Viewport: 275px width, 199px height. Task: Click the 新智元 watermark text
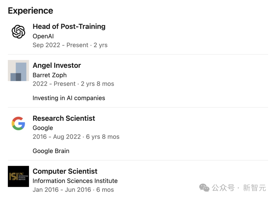[x=254, y=188]
